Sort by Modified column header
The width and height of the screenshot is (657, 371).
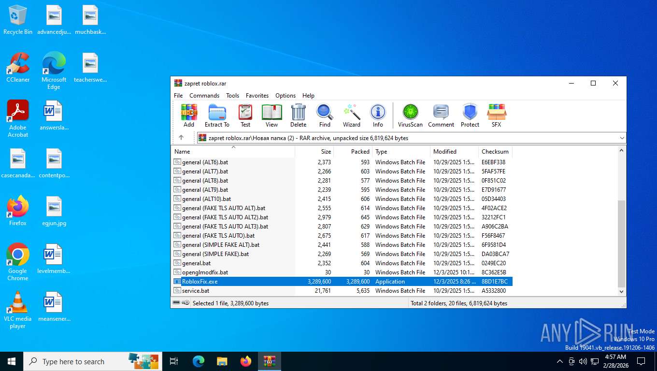coord(455,151)
